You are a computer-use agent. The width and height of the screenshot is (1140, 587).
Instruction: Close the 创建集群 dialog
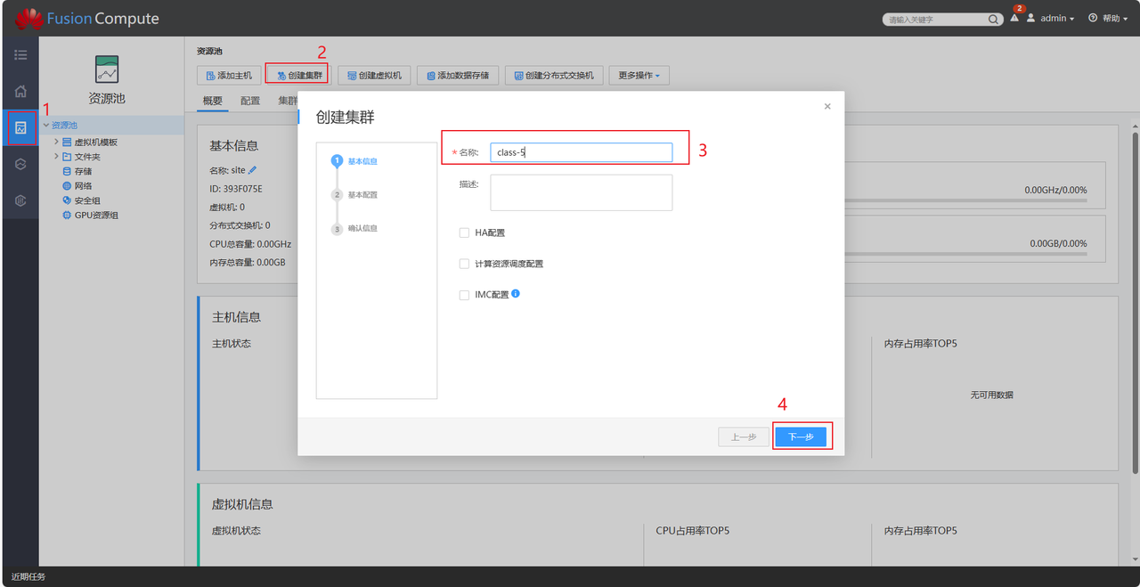click(827, 106)
